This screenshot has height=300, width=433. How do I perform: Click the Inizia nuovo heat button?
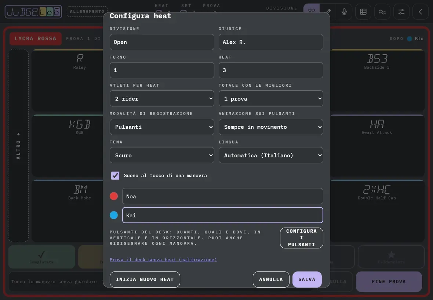click(x=145, y=280)
